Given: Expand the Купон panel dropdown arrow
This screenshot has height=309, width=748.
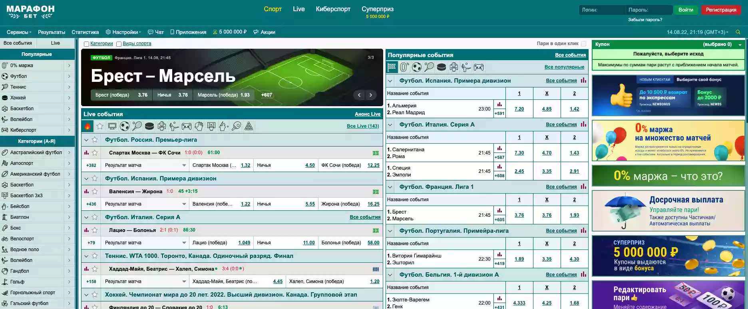Looking at the screenshot, I should [x=740, y=45].
